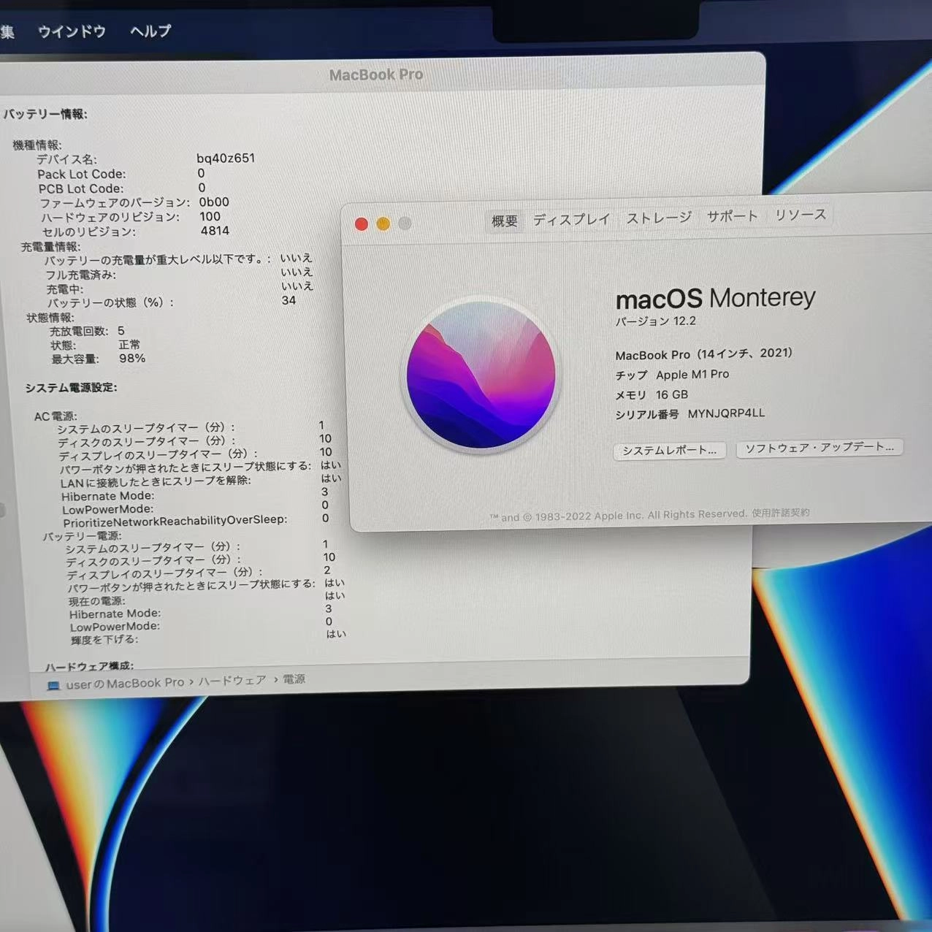
Task: View the リソース tab
Action: (x=800, y=214)
